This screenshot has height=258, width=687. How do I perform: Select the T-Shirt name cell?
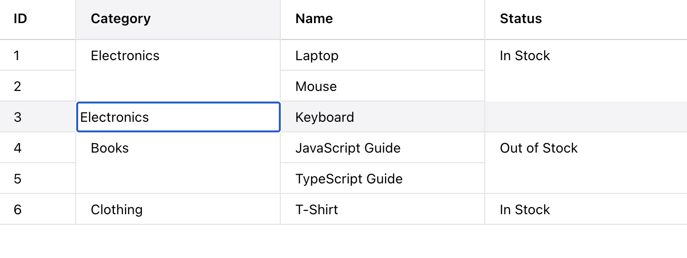(317, 210)
